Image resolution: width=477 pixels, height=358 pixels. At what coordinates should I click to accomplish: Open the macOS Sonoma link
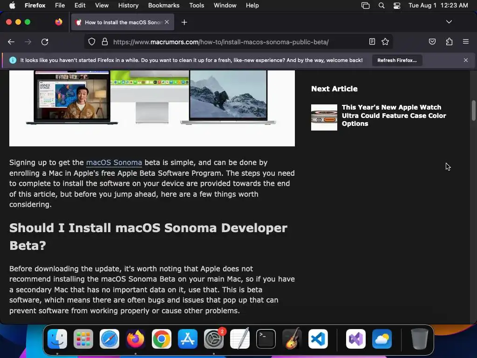(x=114, y=163)
